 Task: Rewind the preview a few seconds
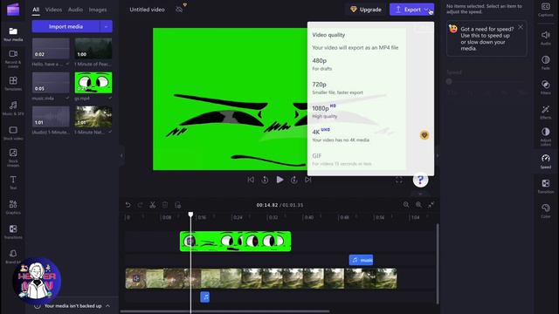coord(265,180)
